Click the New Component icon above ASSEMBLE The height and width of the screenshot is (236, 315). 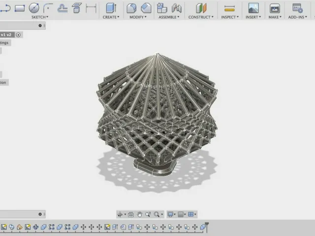coord(162,8)
